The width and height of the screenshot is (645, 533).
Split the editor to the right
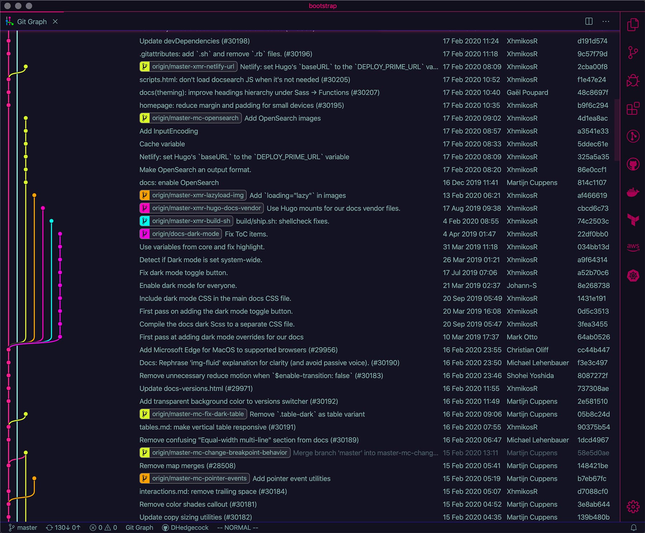pyautogui.click(x=589, y=21)
